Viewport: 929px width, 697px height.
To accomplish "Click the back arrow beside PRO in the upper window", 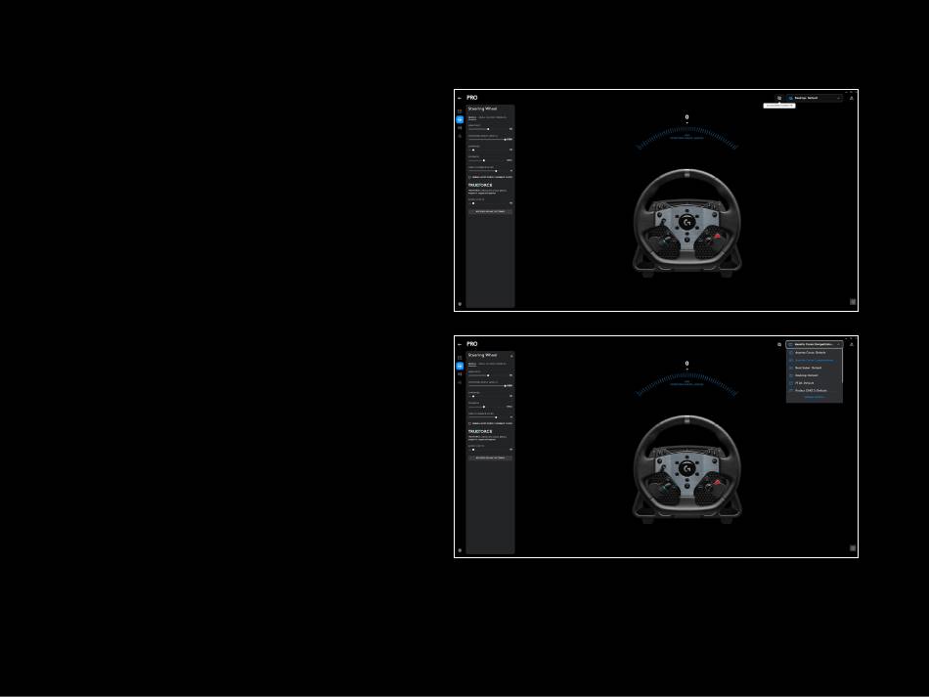I will [x=460, y=99].
